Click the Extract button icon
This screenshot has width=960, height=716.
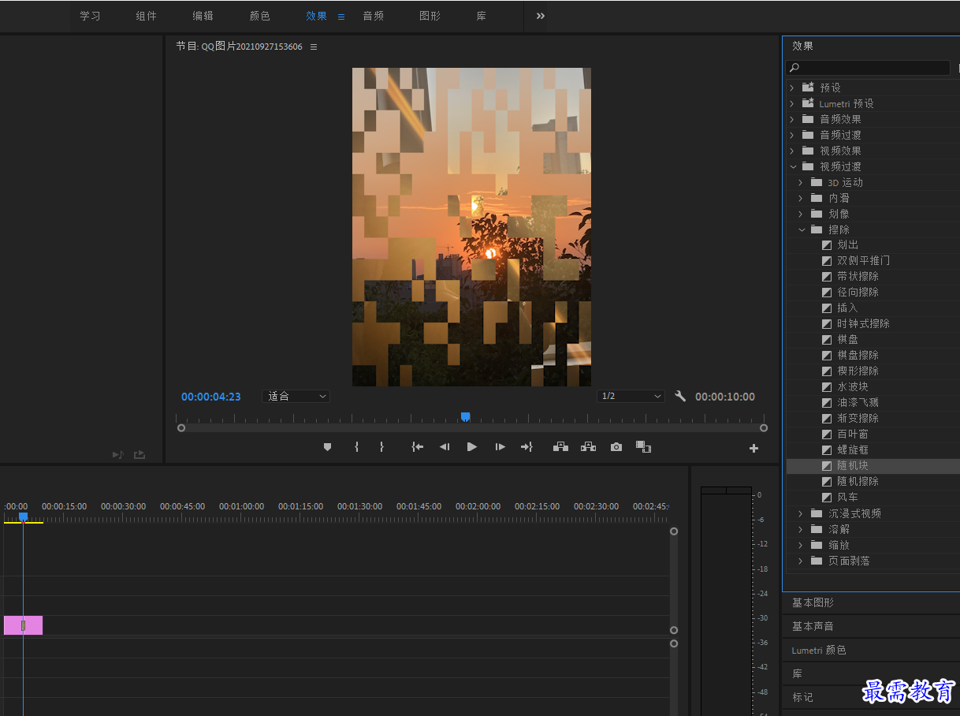coord(588,447)
